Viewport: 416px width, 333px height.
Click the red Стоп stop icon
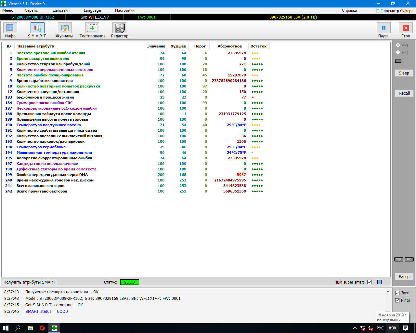405,28
